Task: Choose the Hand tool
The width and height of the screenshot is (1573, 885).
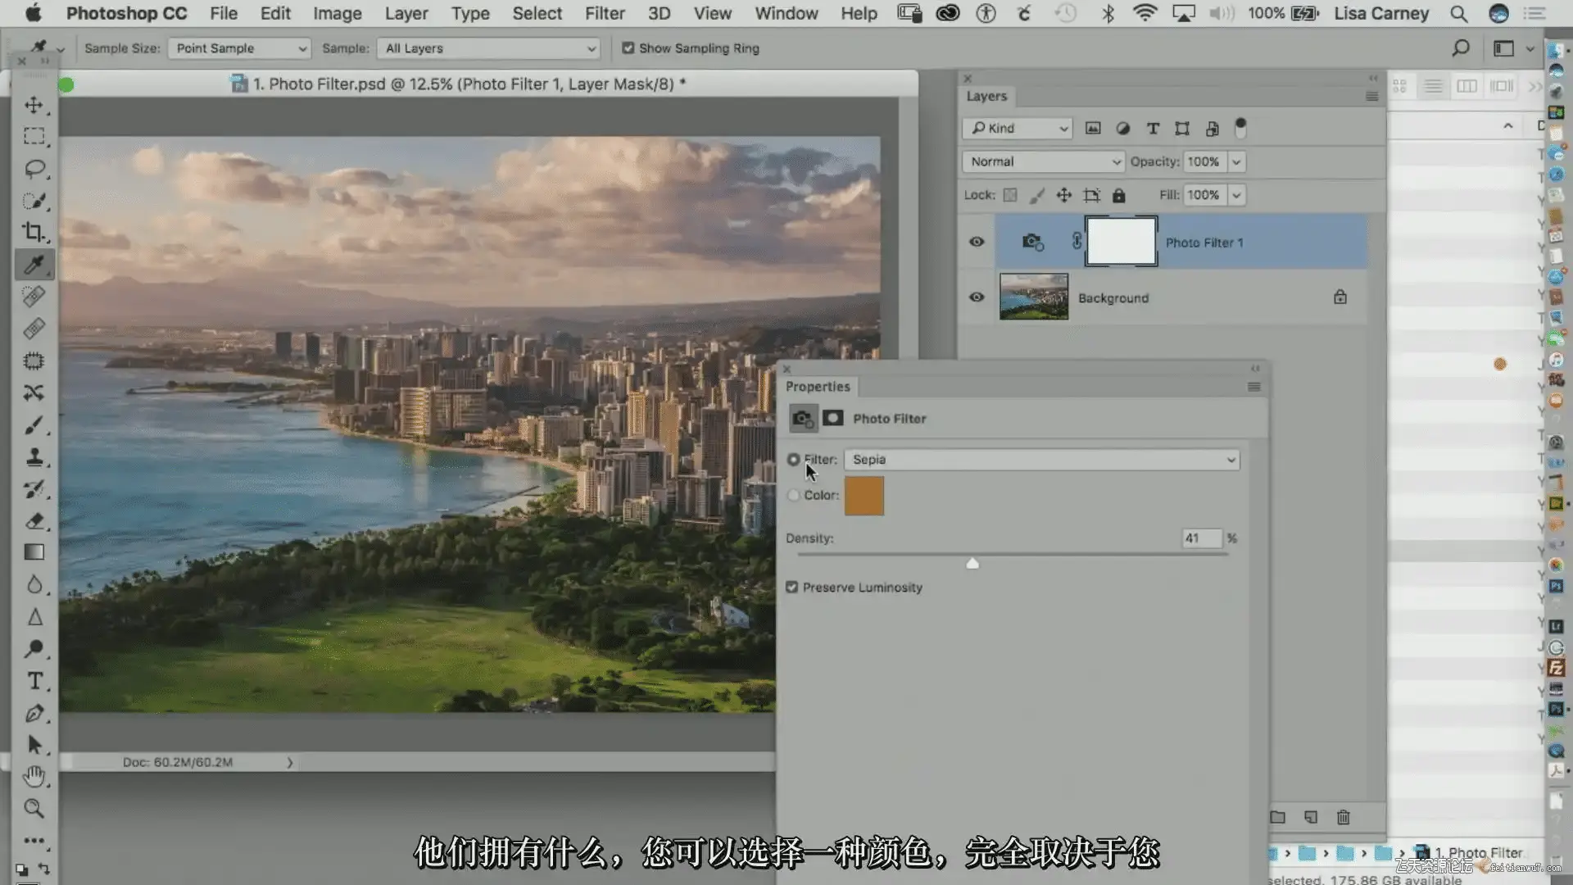Action: point(34,776)
